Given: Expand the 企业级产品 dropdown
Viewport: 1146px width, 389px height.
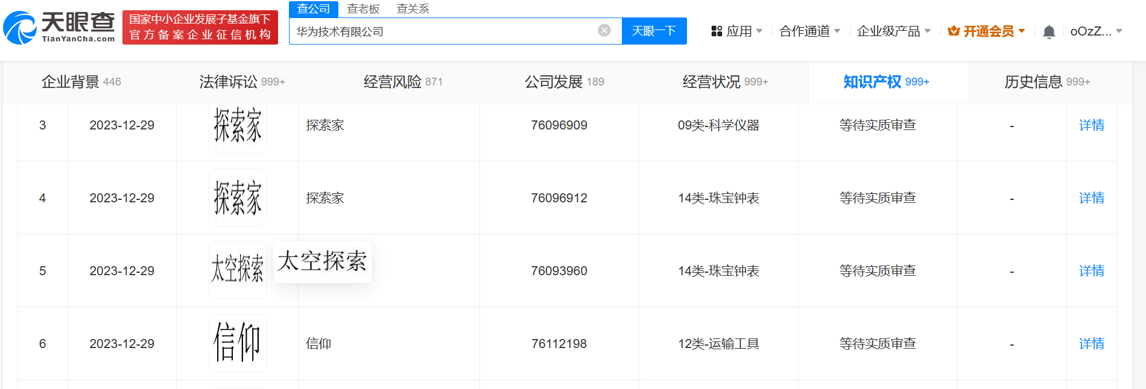Looking at the screenshot, I should pos(894,31).
